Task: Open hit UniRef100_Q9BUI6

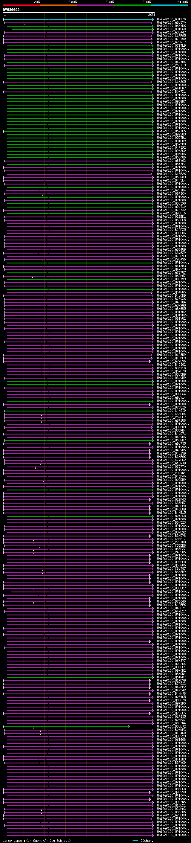Action: [171, 214]
